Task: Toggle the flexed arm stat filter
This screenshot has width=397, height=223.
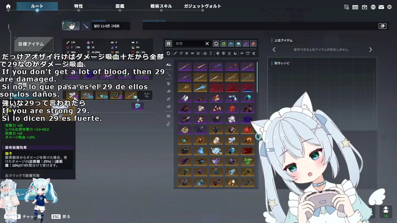Action: [x=235, y=53]
